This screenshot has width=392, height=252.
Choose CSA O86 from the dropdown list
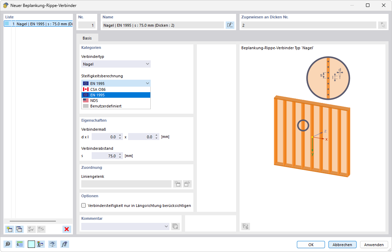(116, 89)
